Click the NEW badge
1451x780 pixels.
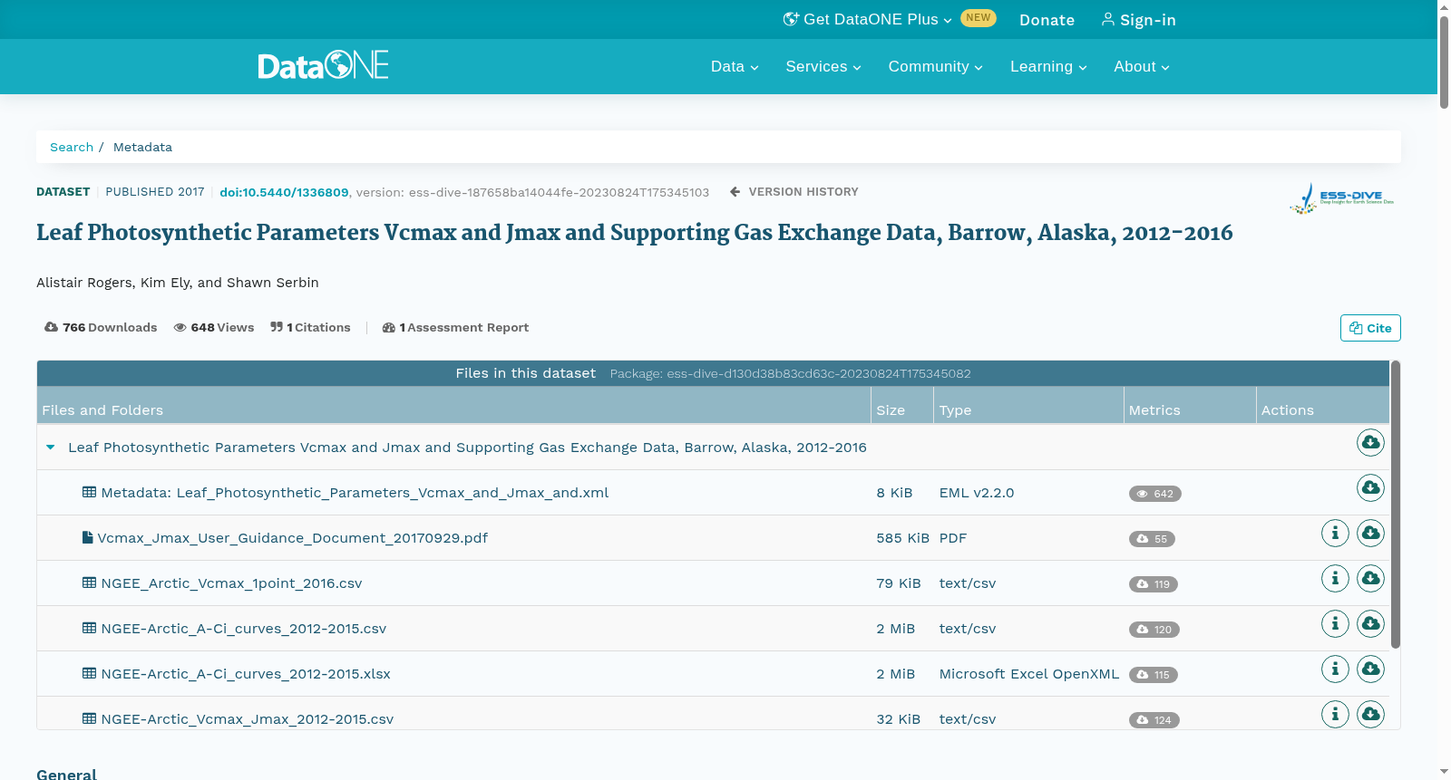click(979, 18)
